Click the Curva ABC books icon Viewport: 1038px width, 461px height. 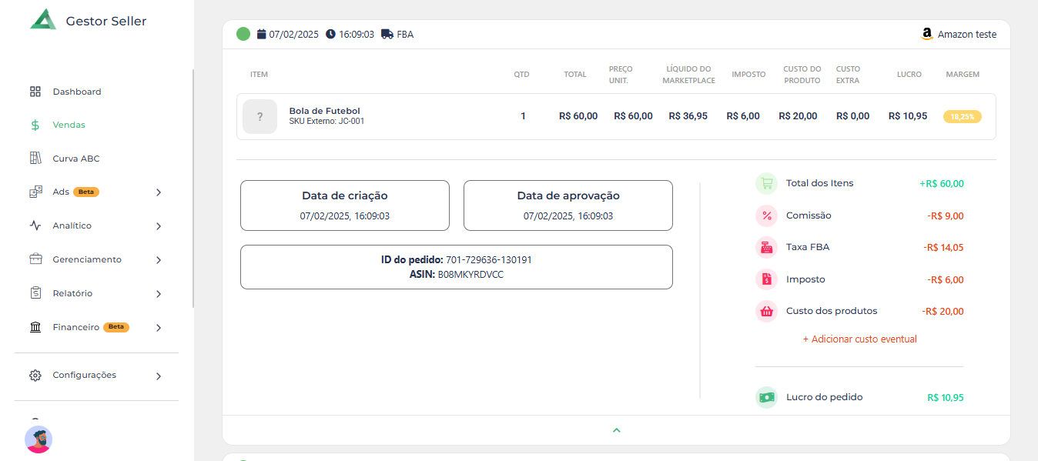35,159
